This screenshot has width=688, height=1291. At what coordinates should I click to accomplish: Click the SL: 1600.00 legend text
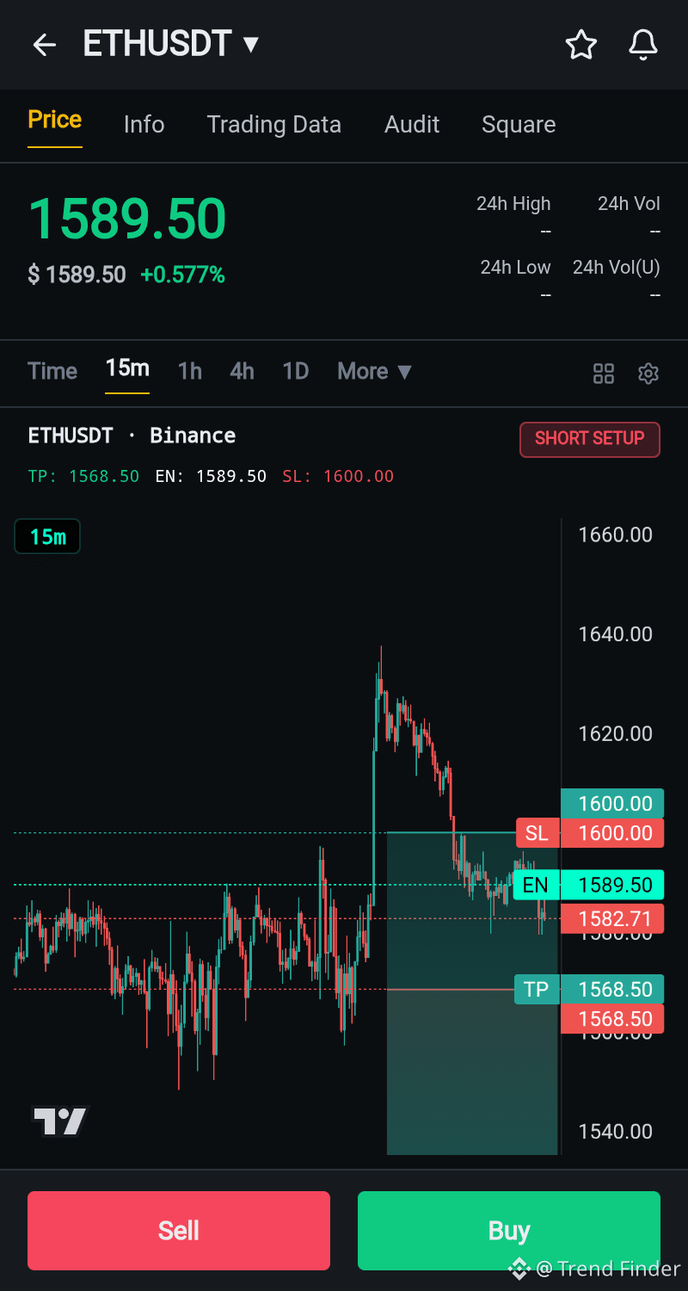pyautogui.click(x=338, y=476)
